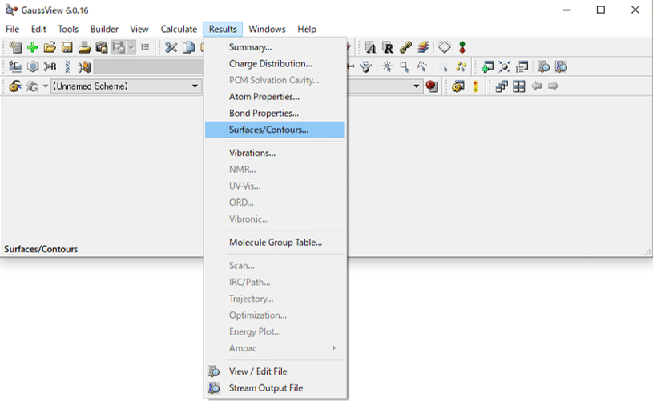653x401 pixels.
Task: Click the Tile windows grid icon
Action: pyautogui.click(x=519, y=86)
